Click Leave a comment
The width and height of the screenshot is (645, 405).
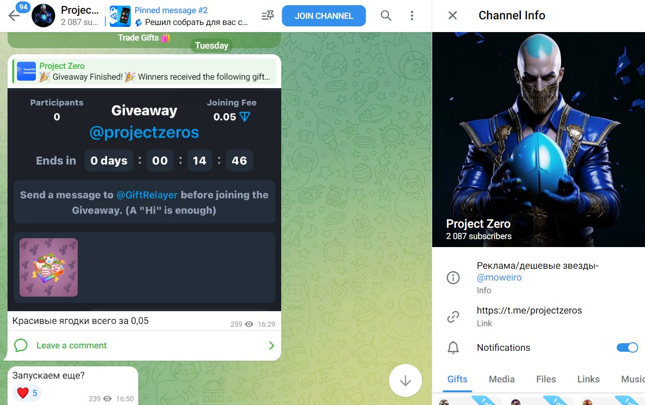click(x=72, y=346)
